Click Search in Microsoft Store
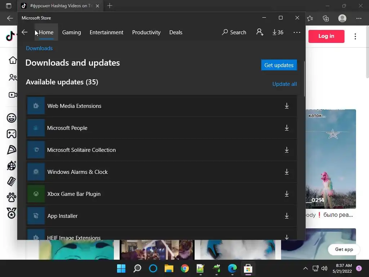The height and width of the screenshot is (277, 369). (x=234, y=32)
